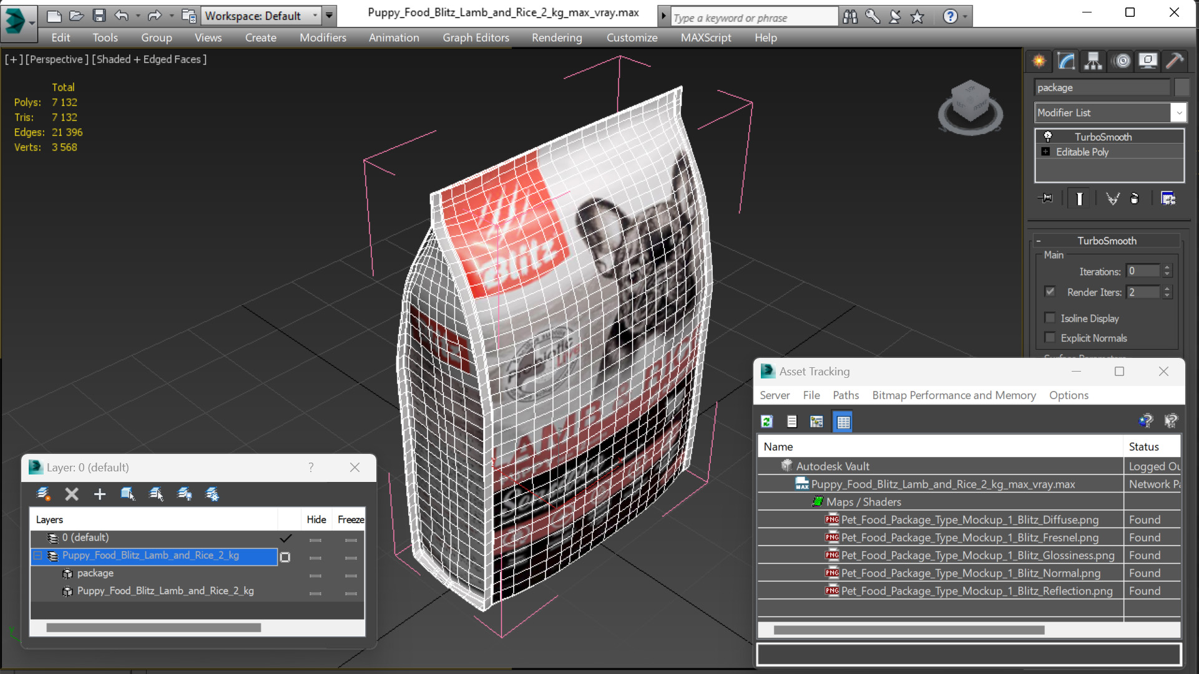Open the Utilities panel hammer icon

tap(1174, 60)
